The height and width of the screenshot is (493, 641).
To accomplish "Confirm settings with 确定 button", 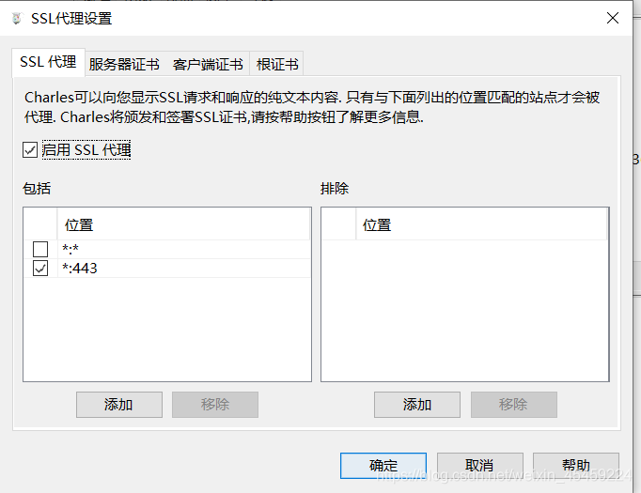I will click(x=383, y=466).
